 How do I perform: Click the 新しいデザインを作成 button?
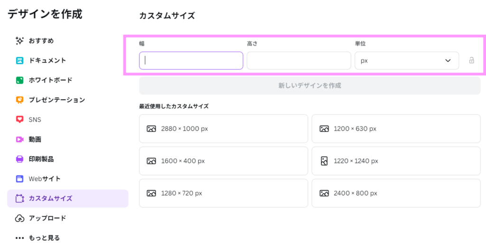tap(309, 86)
